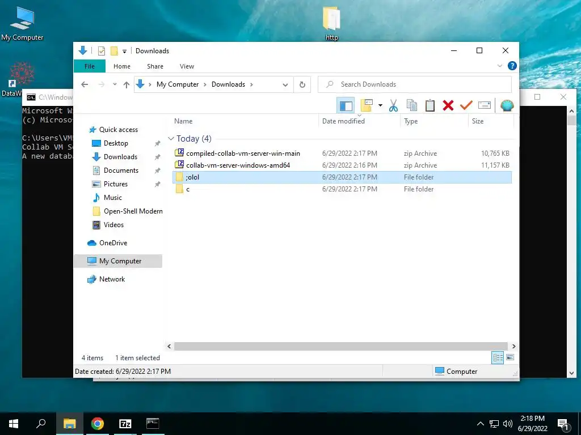Viewport: 581px width, 435px height.
Task: Click Downloads in the address breadcrumb
Action: 228,84
